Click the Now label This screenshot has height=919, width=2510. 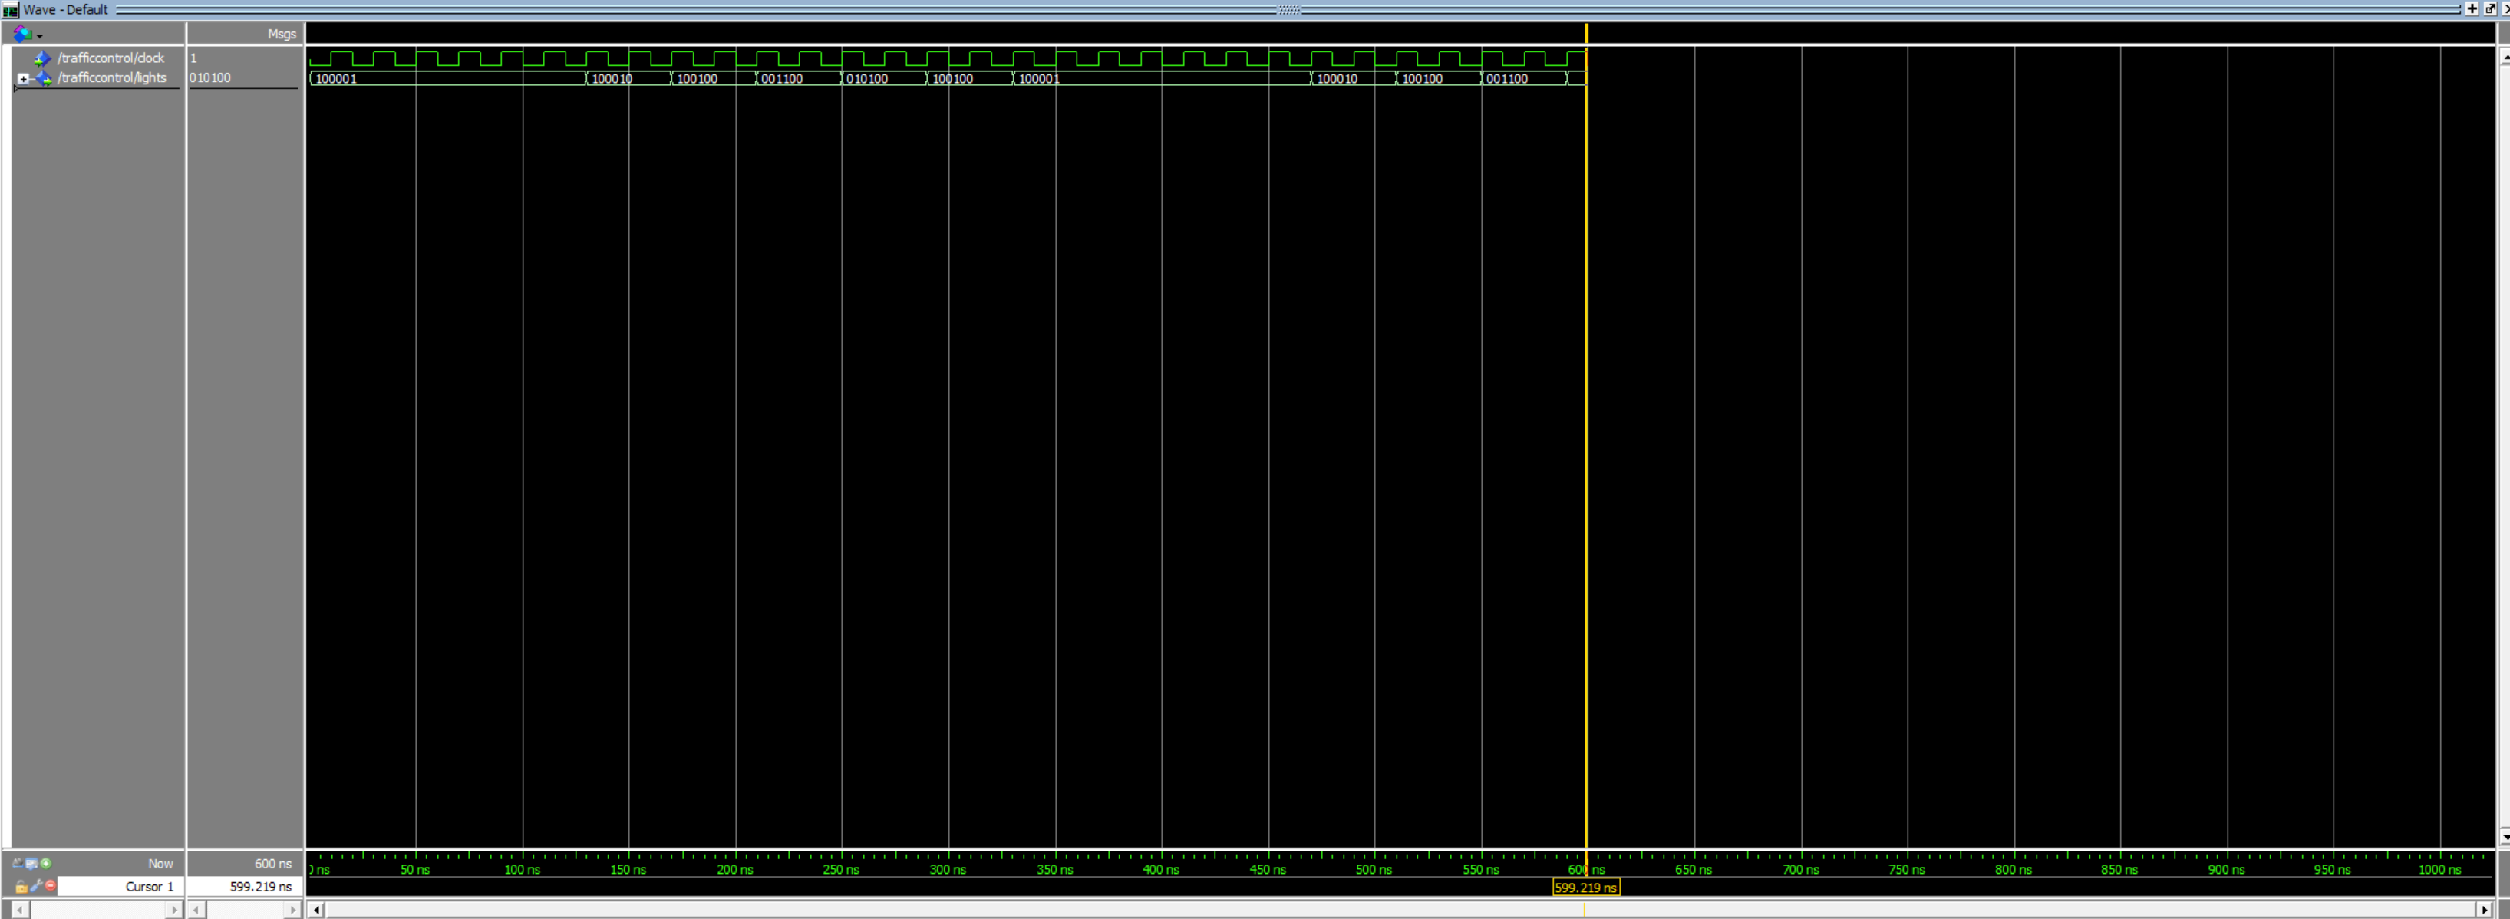pyautogui.click(x=160, y=865)
